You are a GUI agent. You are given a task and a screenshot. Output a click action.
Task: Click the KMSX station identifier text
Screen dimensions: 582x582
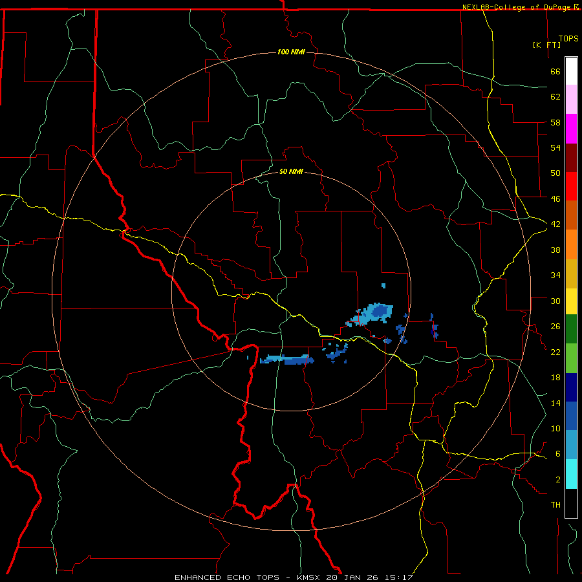[x=308, y=577]
